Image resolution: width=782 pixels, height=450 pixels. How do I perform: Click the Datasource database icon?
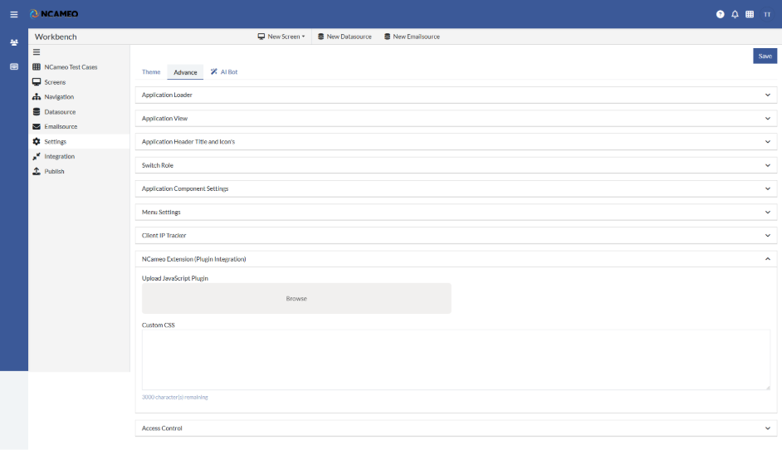coord(37,112)
